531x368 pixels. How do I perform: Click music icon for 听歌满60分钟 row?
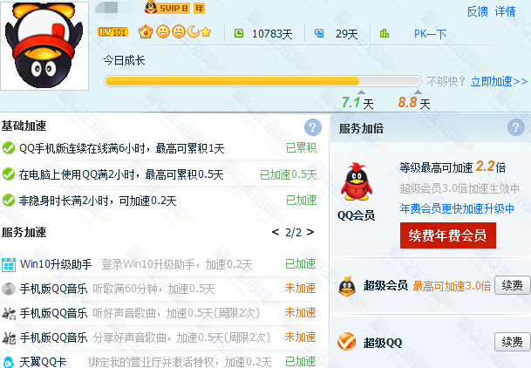click(9, 289)
